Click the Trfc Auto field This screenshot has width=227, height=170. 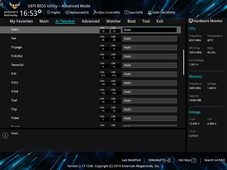tap(149, 74)
